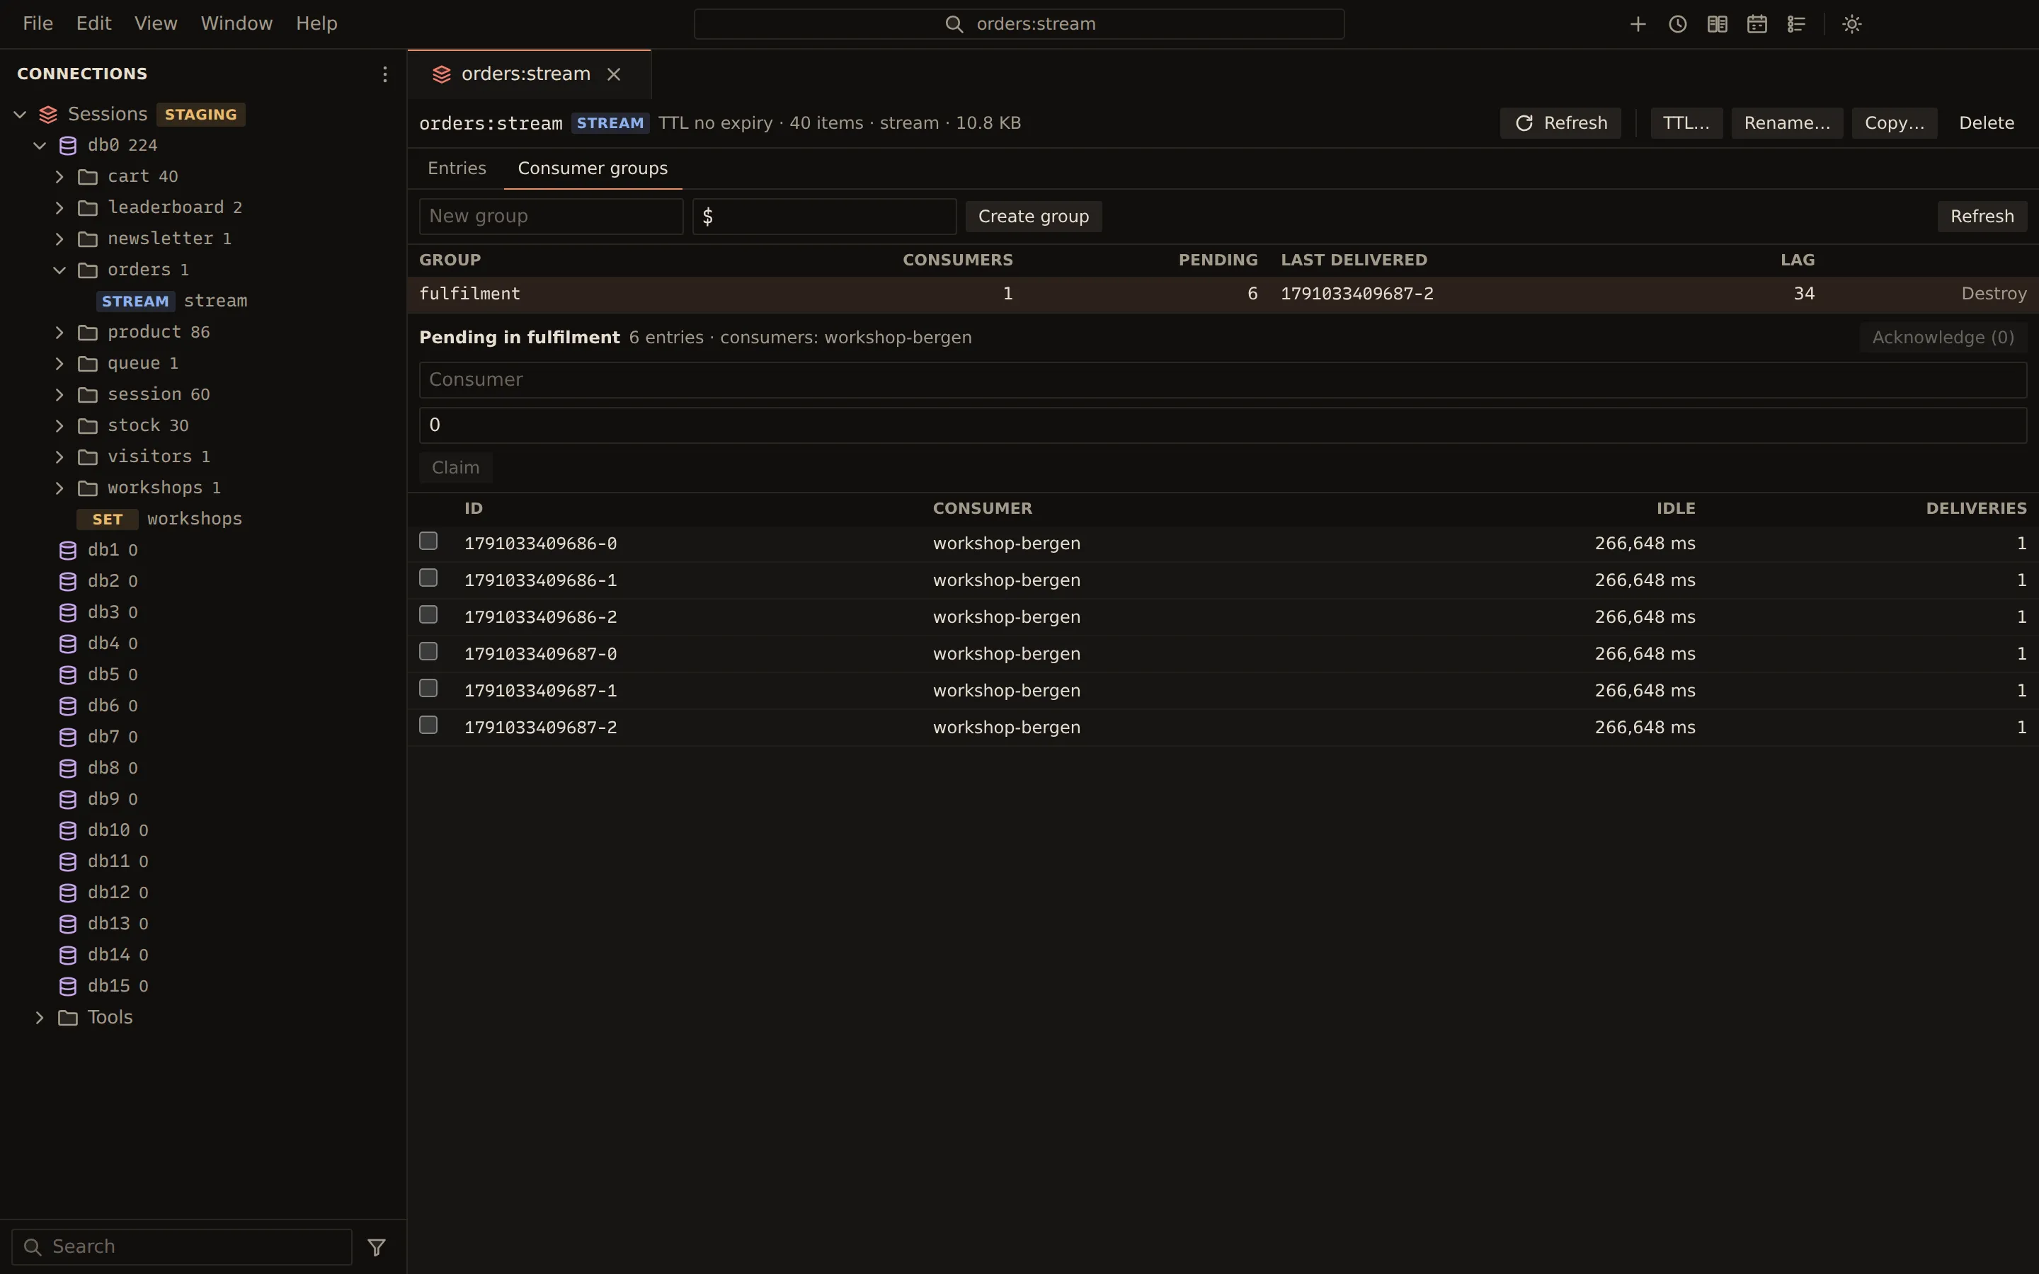Click Destroy for the fulfilment group
This screenshot has height=1274, width=2039.
click(x=1994, y=294)
